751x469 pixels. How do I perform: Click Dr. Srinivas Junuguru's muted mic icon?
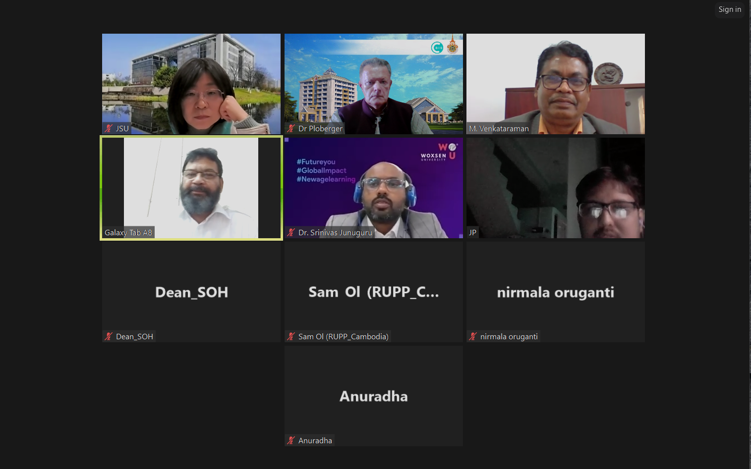pos(291,232)
